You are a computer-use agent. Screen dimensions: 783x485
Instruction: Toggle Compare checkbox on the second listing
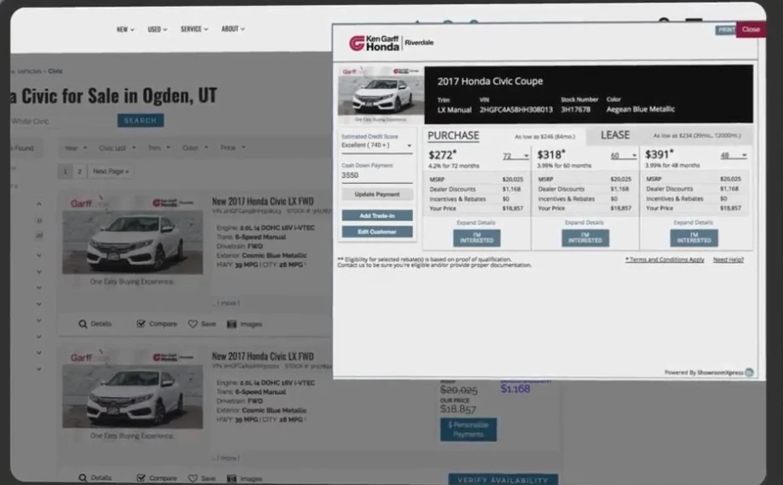coord(140,478)
